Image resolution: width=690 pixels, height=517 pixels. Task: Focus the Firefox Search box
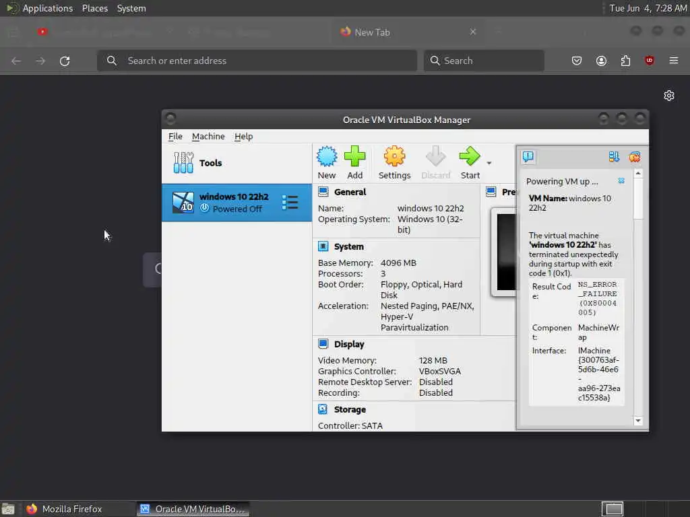click(484, 60)
